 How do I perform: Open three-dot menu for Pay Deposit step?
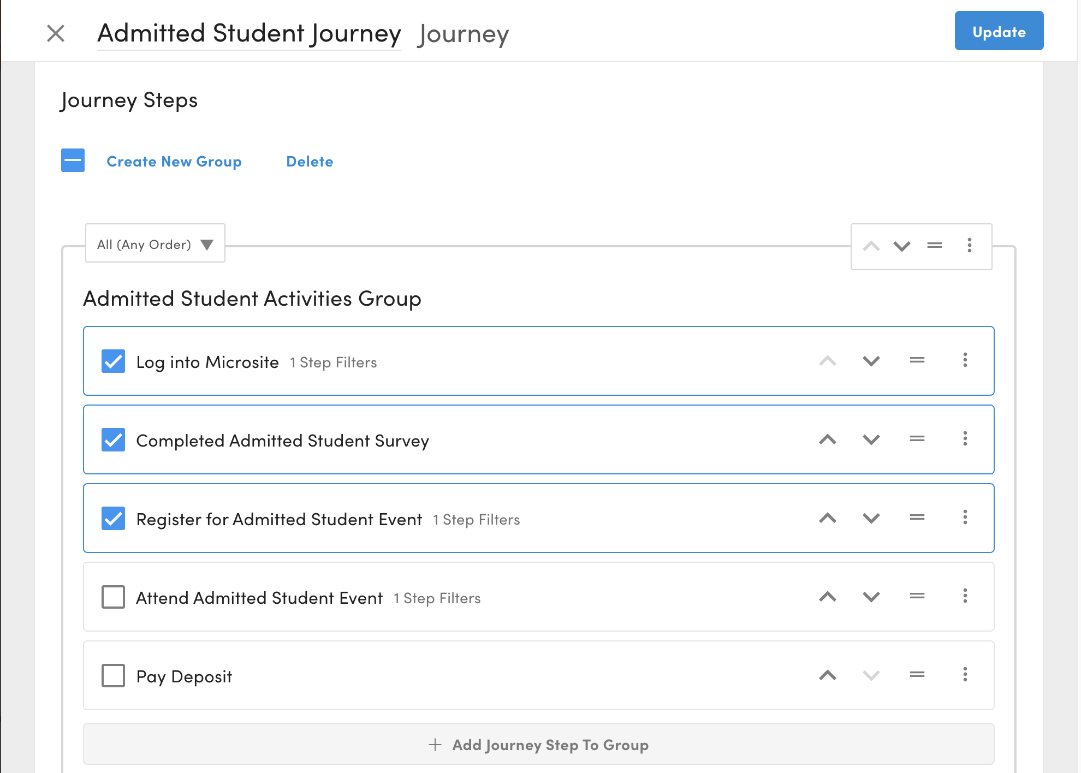click(x=965, y=675)
